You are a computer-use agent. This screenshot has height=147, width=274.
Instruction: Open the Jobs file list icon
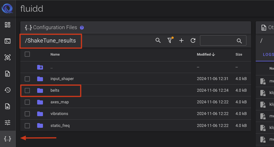click(8, 74)
